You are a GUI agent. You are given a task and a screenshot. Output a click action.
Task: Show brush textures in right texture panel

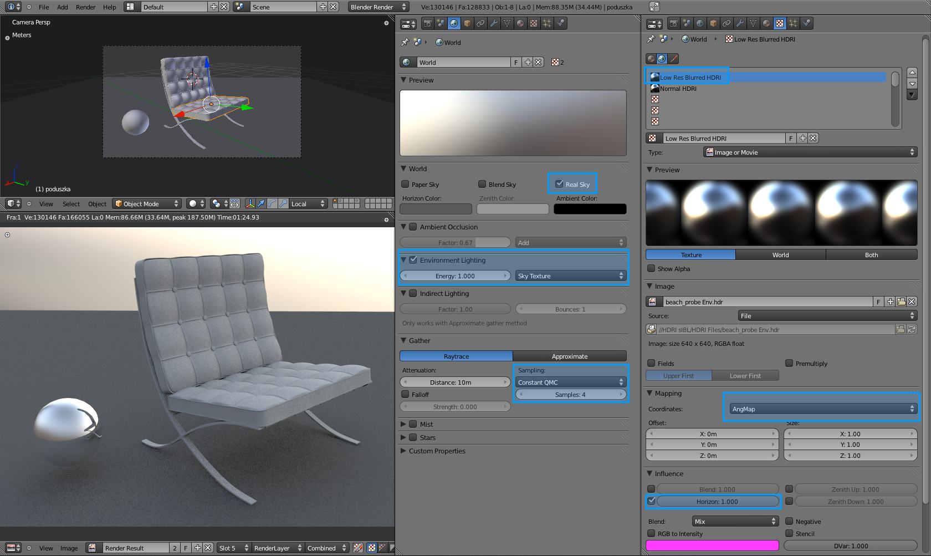(673, 59)
